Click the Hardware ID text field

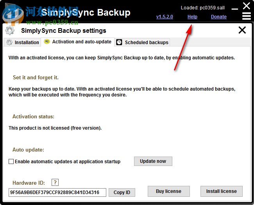tap(57, 193)
